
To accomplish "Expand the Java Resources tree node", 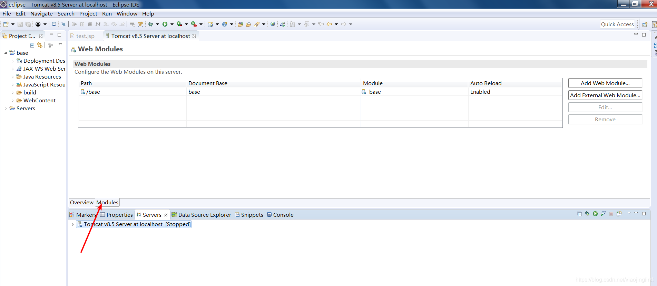I will coord(13,77).
